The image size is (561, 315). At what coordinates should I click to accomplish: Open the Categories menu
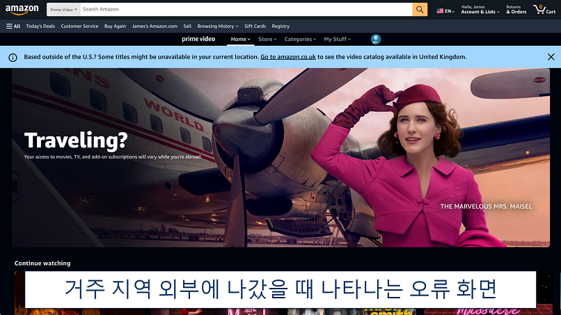pyautogui.click(x=300, y=39)
